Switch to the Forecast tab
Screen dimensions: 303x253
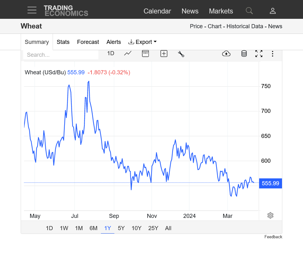[88, 42]
